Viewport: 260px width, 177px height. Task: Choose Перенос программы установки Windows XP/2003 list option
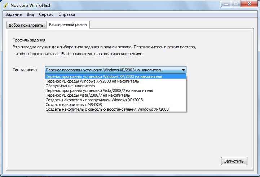pyautogui.click(x=115, y=76)
